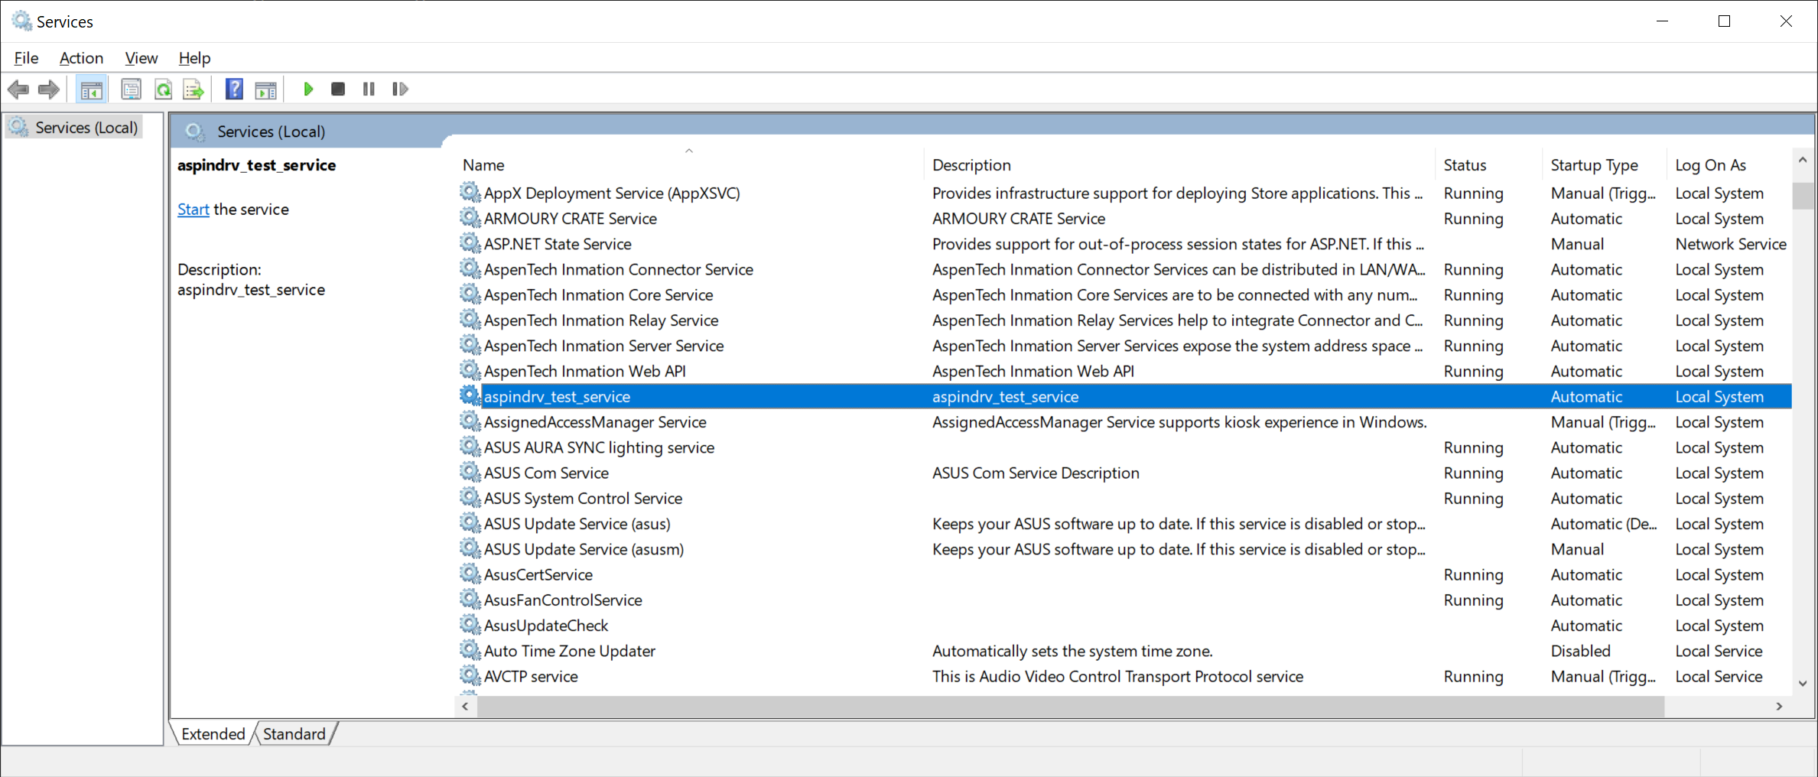Click Automatic startup type of aspindrv_test_service
This screenshot has width=1818, height=777.
coord(1586,396)
